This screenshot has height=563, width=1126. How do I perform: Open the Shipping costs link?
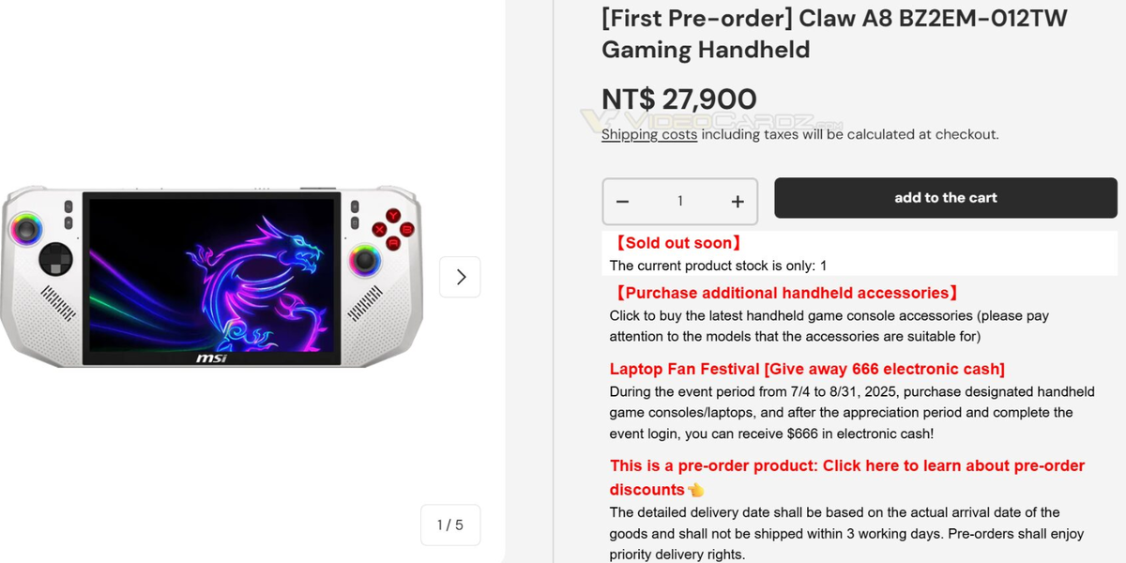(x=649, y=134)
